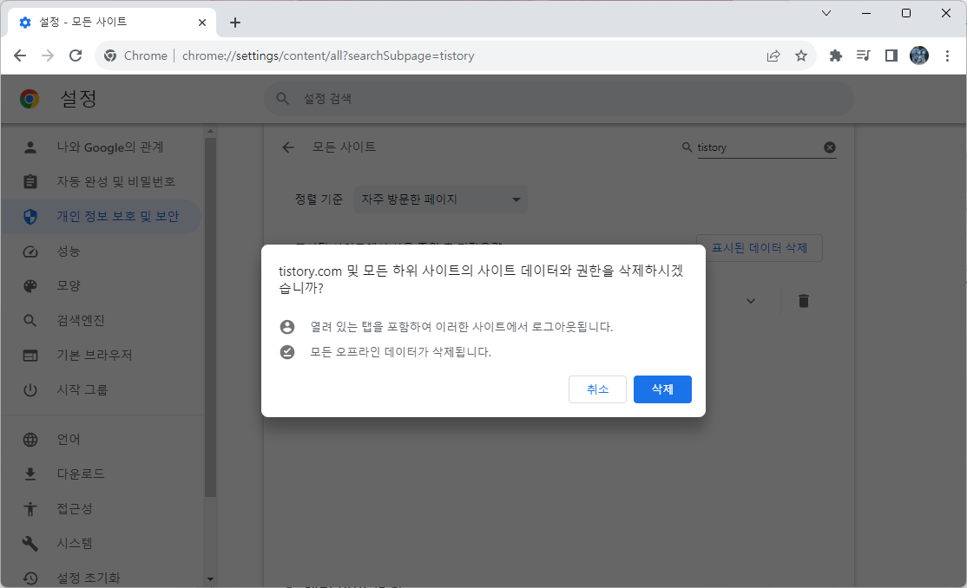The image size is (967, 588).
Task: Close the 설정 - 모든 사이트 tab
Action: coord(201,23)
